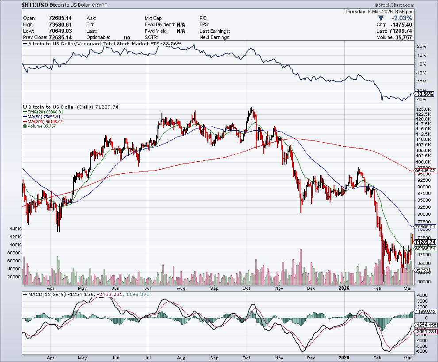Screen dimensions: 438x362
Task: Click the red MA(200) legend line marker
Action: pos(25,121)
